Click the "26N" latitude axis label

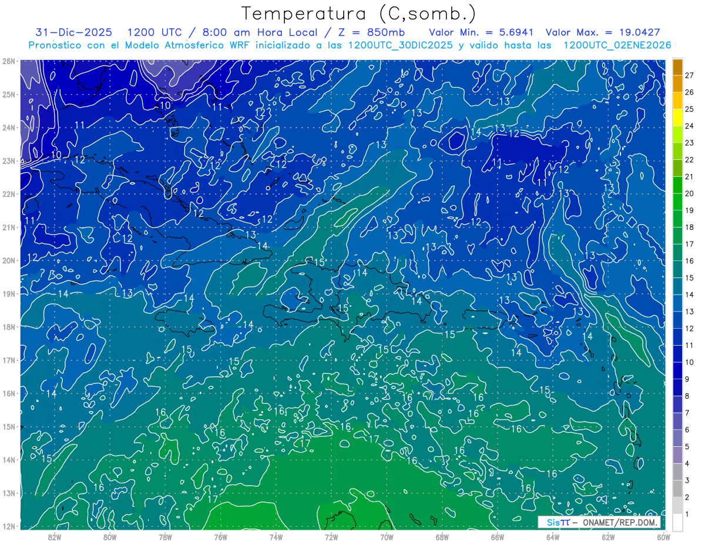(x=9, y=61)
